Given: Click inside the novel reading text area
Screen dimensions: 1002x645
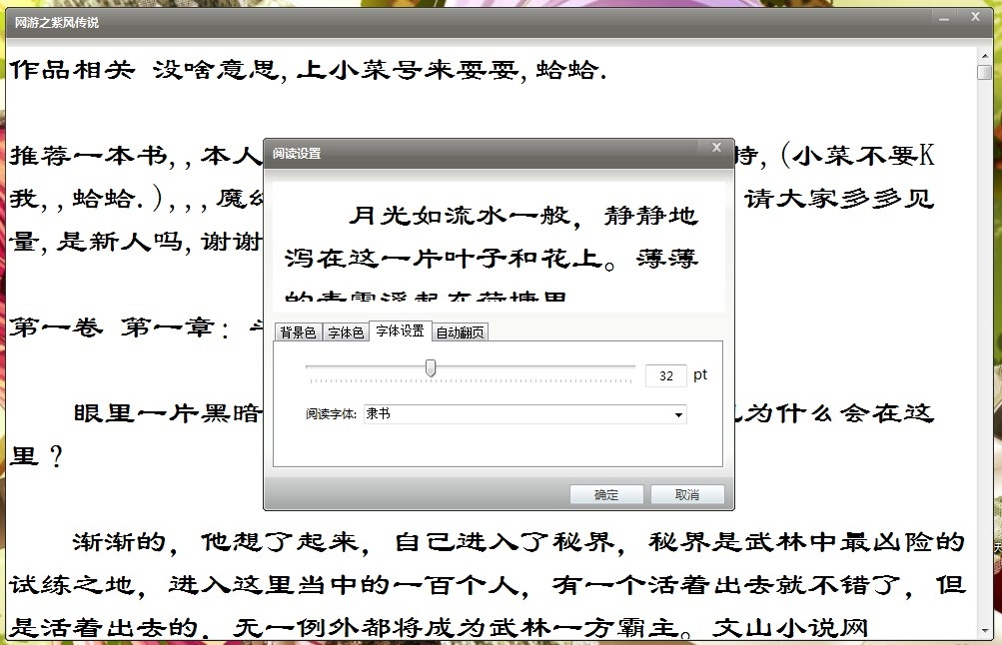Looking at the screenshot, I should (400, 569).
